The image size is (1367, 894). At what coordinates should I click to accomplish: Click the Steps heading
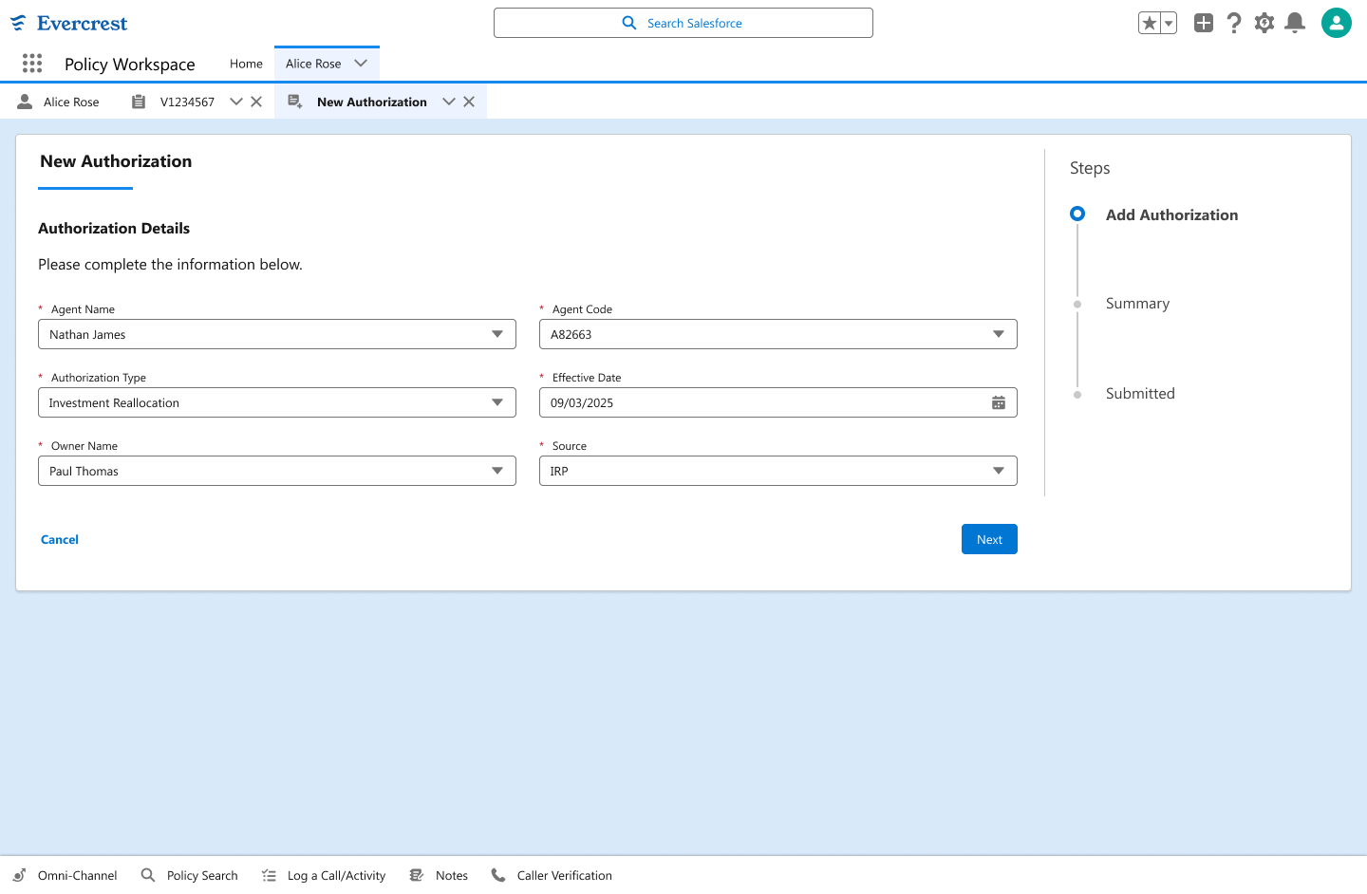coord(1090,168)
